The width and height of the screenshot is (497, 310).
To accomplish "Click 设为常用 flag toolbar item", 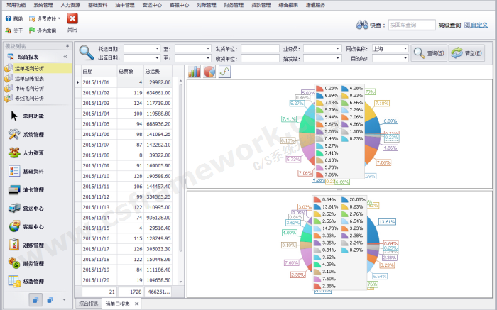I will coord(43,31).
